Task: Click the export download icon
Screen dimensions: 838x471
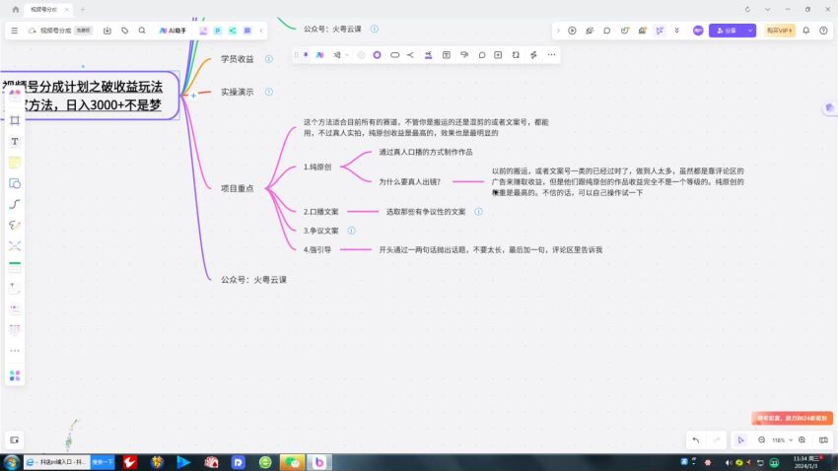Action: click(106, 31)
